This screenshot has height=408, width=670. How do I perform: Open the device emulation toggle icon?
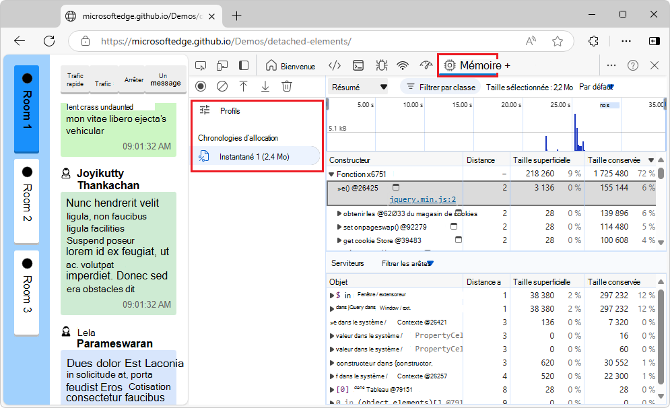point(222,65)
